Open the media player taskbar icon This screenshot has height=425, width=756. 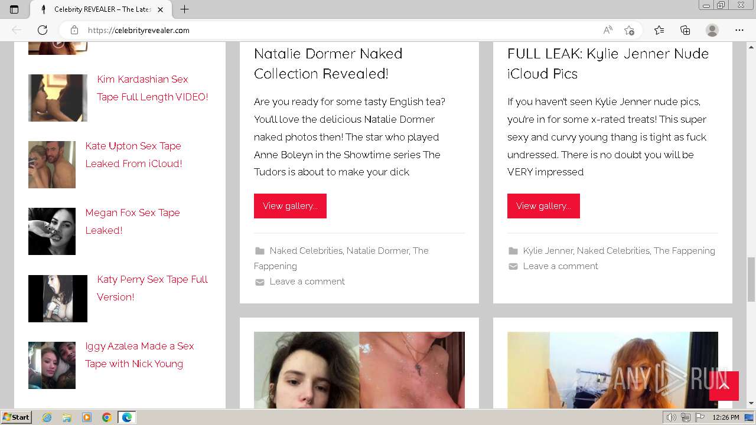(x=87, y=417)
